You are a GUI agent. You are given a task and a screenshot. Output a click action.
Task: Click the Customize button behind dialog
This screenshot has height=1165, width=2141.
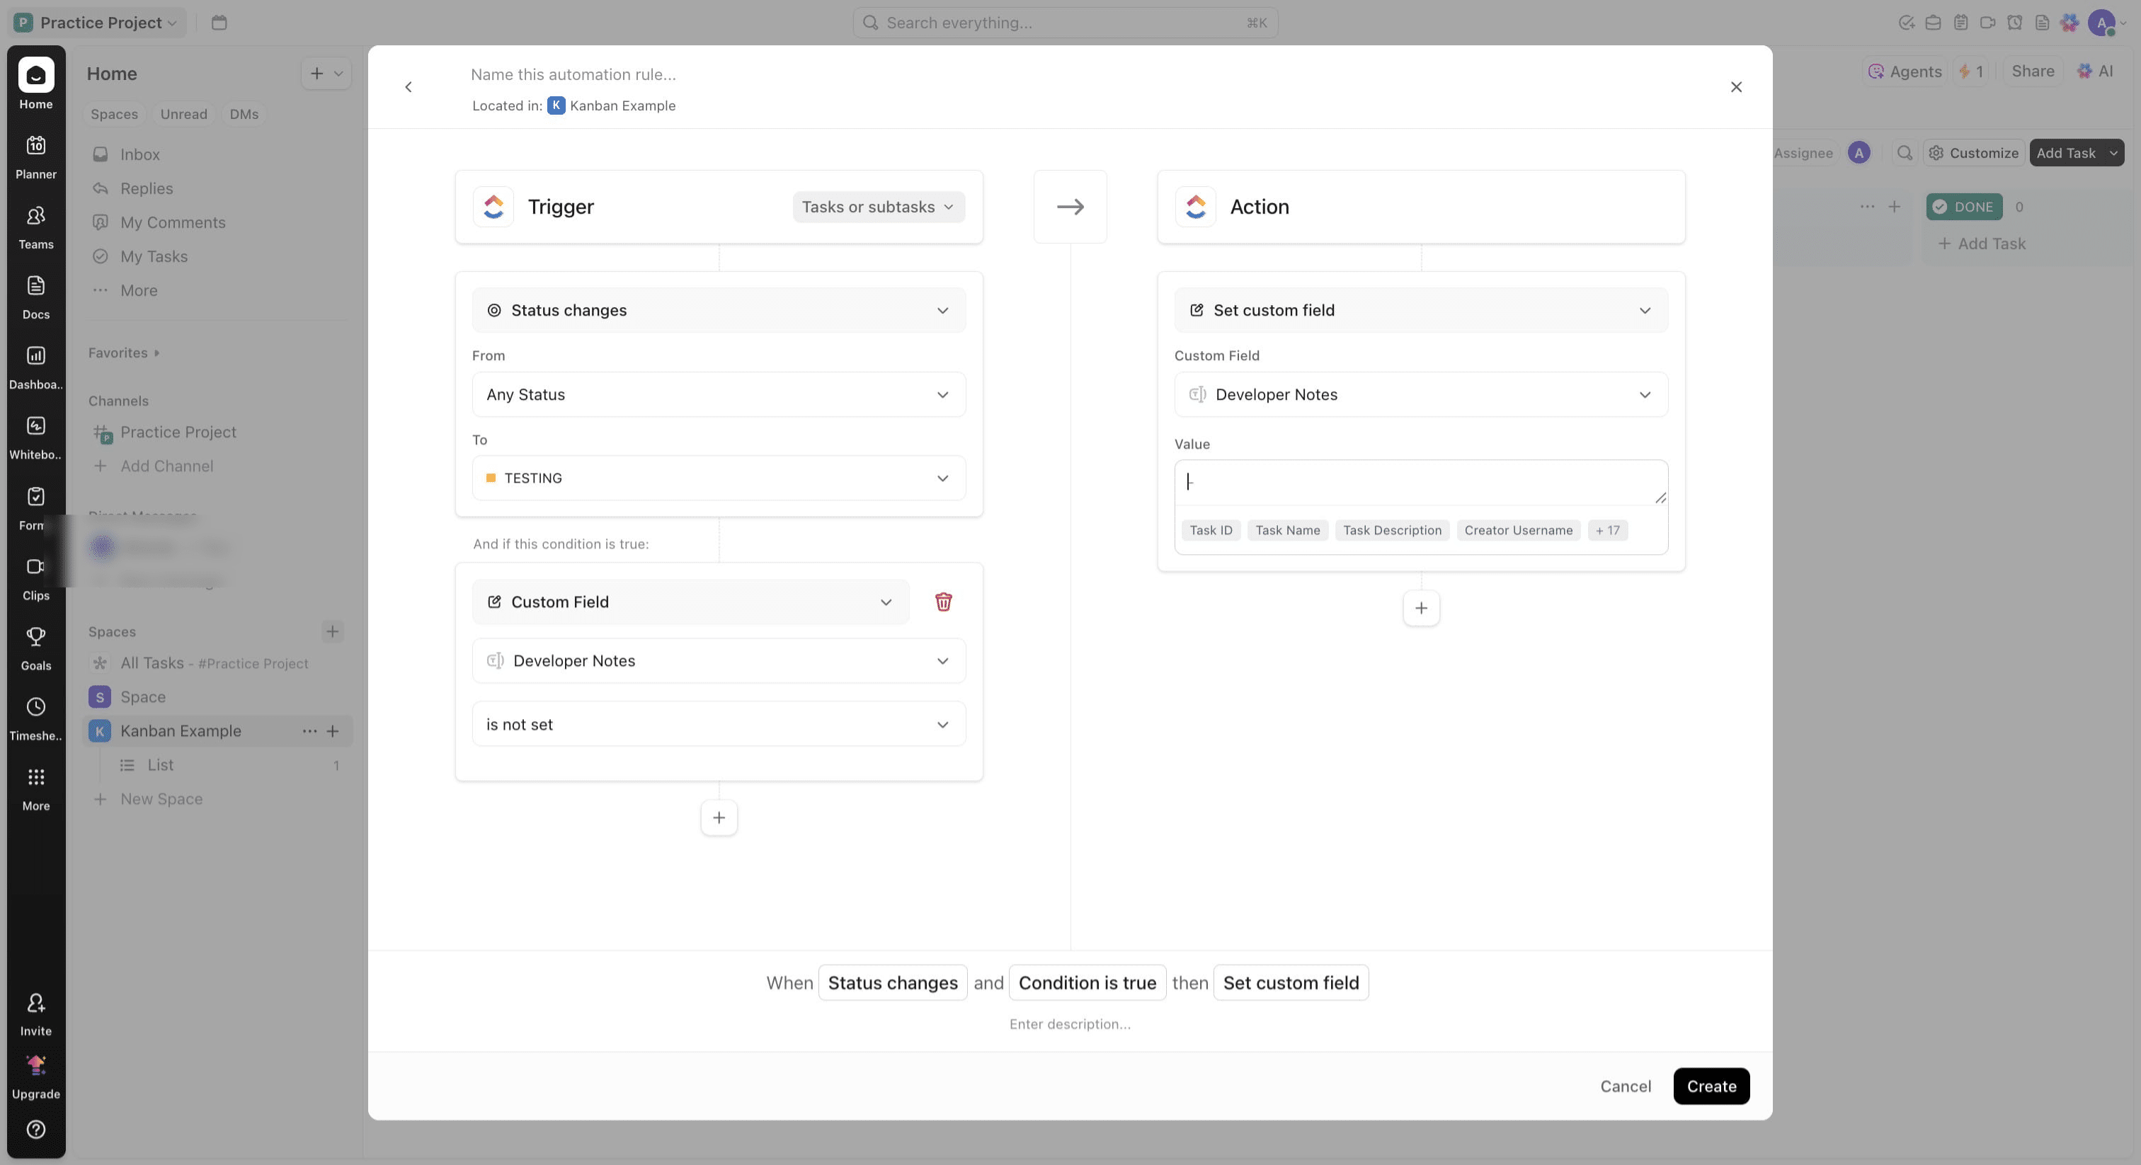pos(1973,153)
